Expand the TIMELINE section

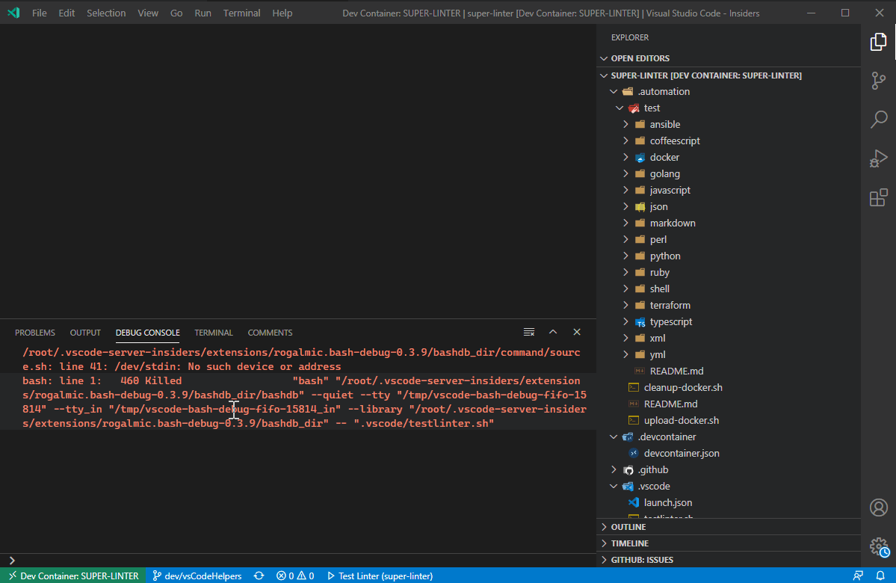click(x=729, y=543)
